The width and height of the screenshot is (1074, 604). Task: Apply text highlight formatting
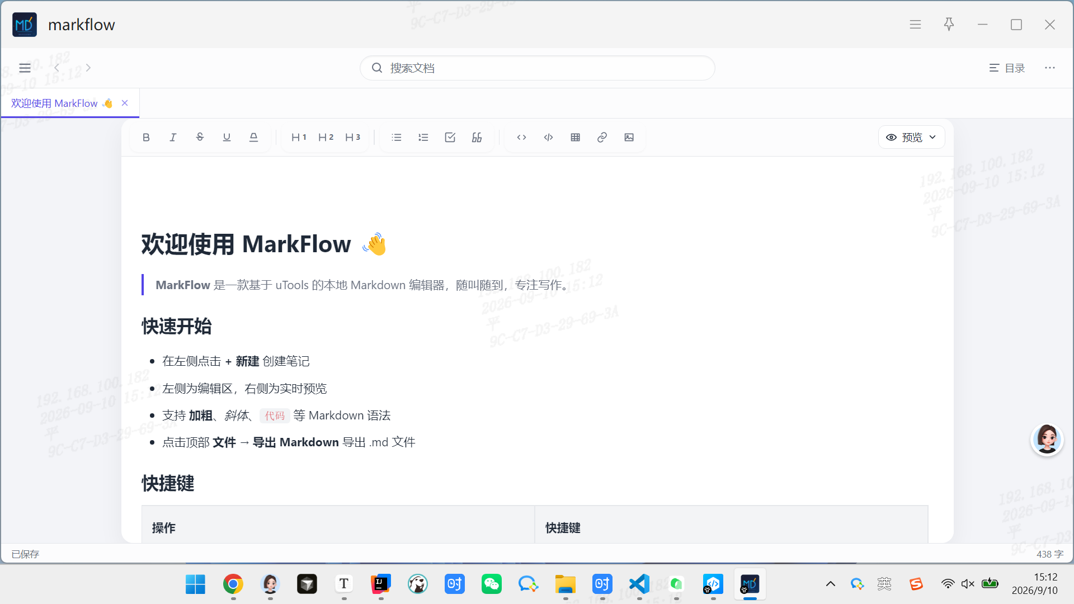click(x=253, y=138)
